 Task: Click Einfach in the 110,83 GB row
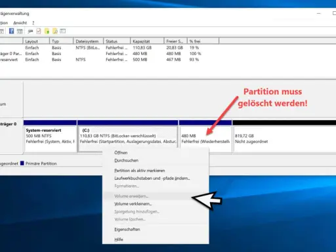[32, 47]
